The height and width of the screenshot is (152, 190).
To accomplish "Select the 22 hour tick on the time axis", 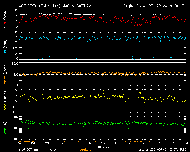I will click(144, 143).
